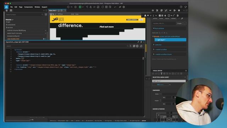Viewport: 227px width, 128px height.
Task: Click the code editor search field
Action: (x=66, y=46)
